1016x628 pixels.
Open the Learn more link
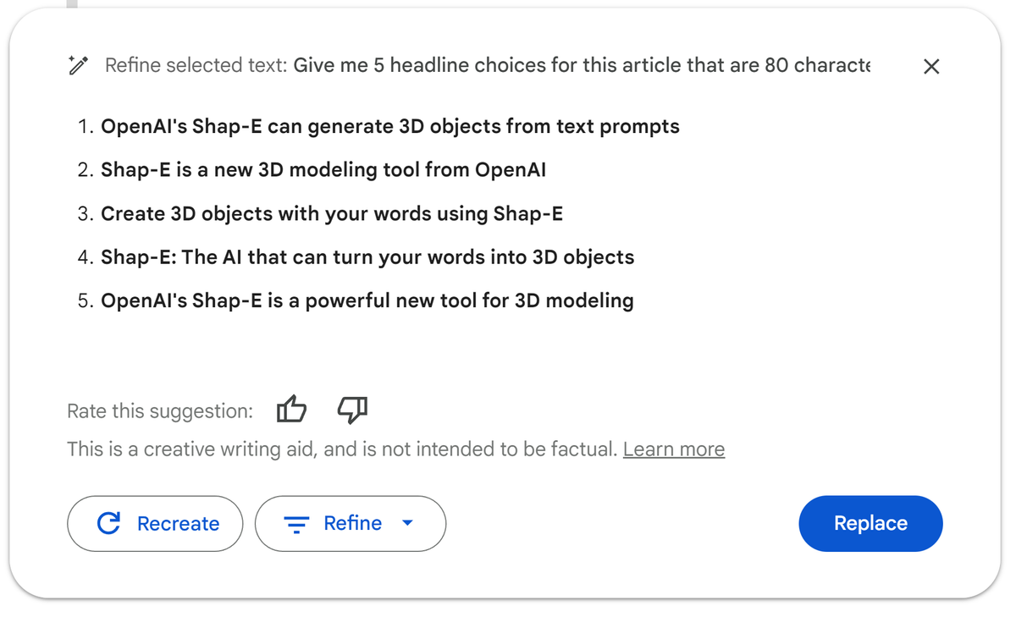(674, 449)
